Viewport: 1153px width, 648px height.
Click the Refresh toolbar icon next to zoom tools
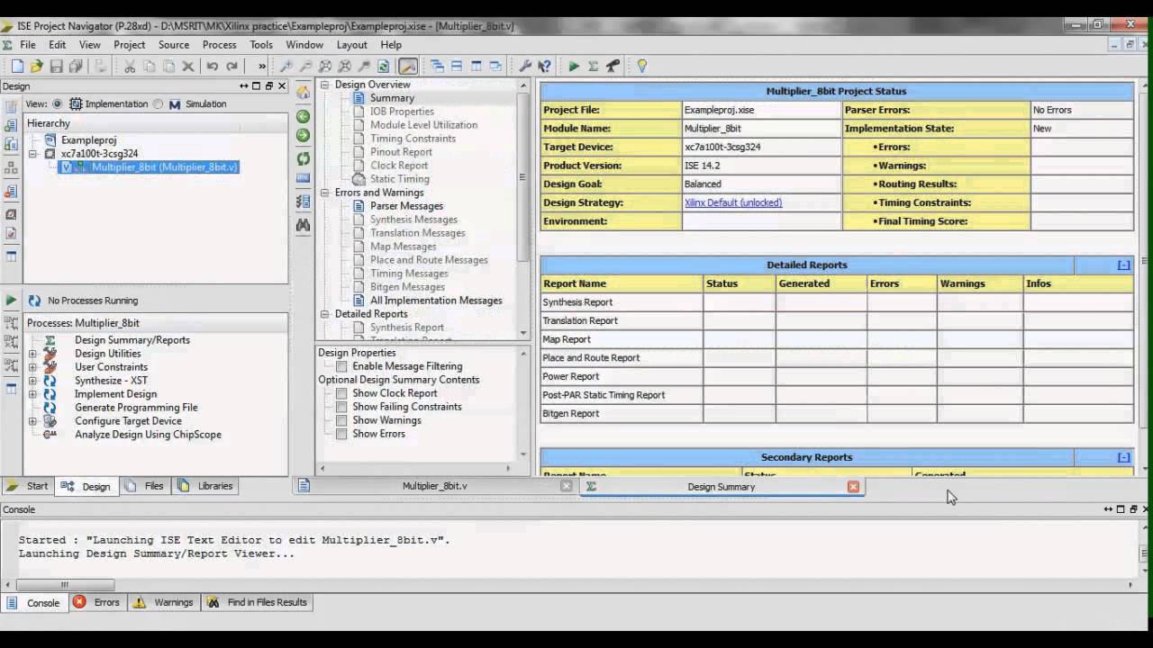(x=384, y=66)
